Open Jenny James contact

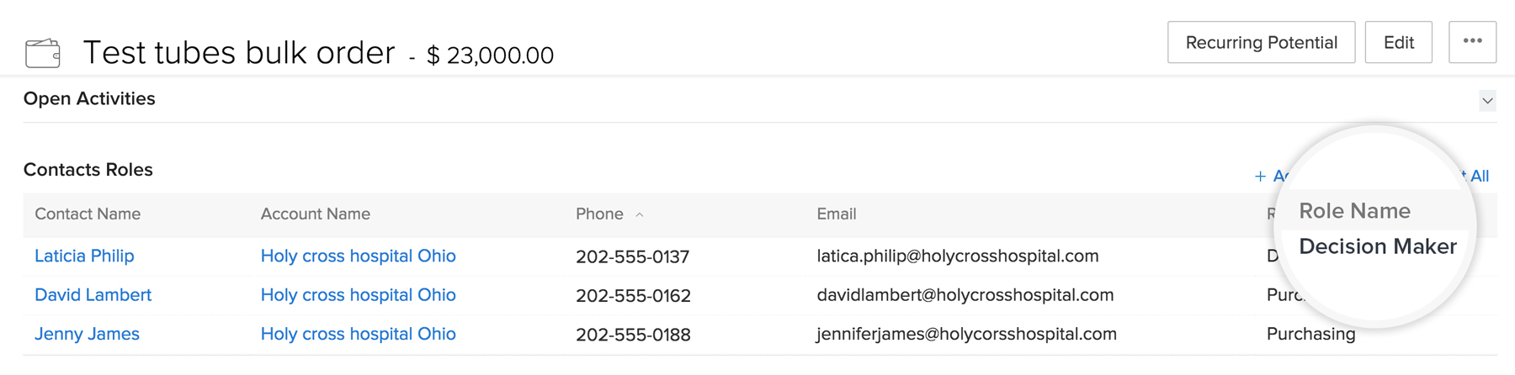(87, 334)
